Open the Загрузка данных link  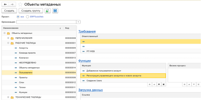pos(91,90)
